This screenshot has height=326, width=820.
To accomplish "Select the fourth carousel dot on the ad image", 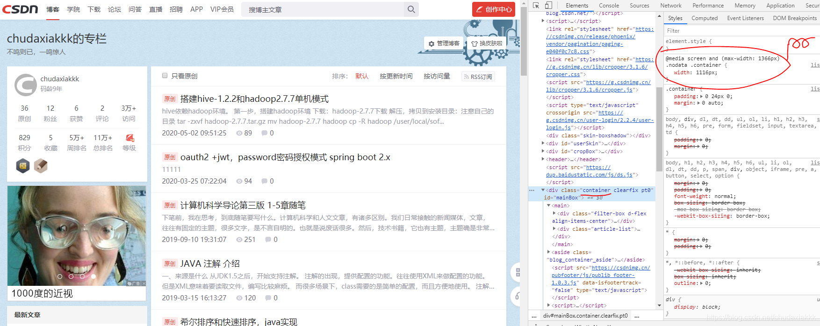I will click(94, 276).
